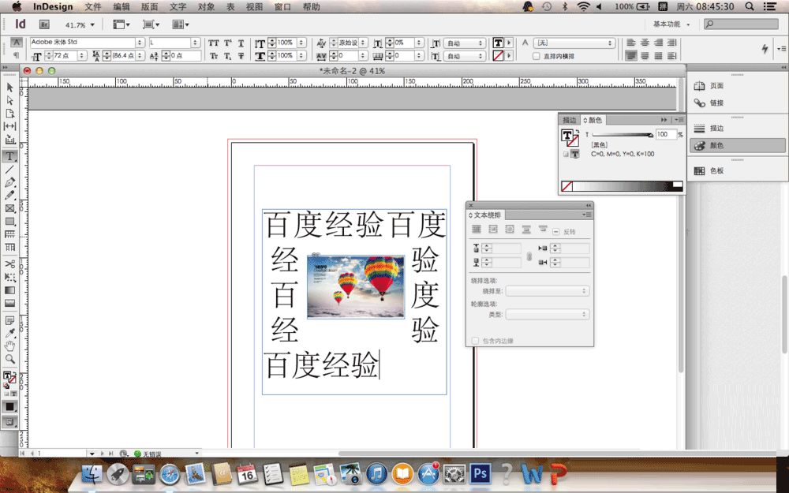Open the 颜色 button in the right dock
Screen dimensions: 789x493
(x=736, y=145)
